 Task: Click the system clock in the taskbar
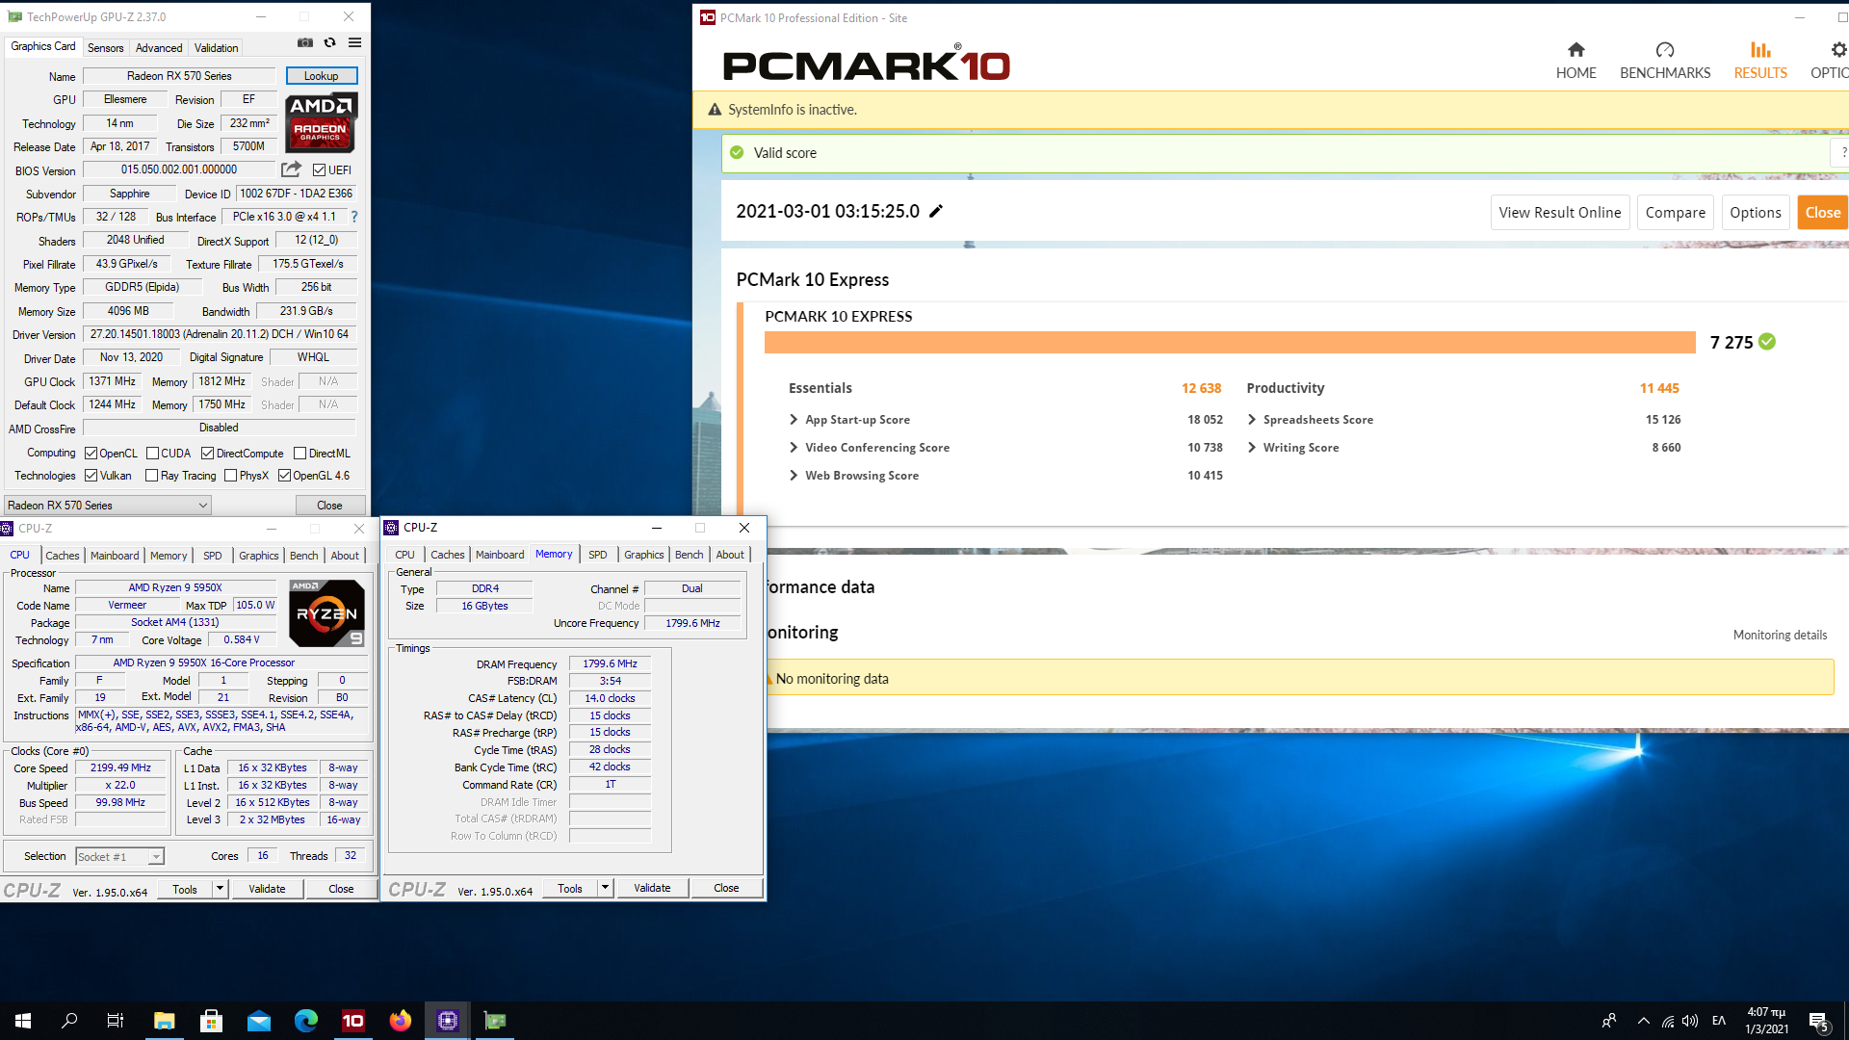click(x=1766, y=1021)
